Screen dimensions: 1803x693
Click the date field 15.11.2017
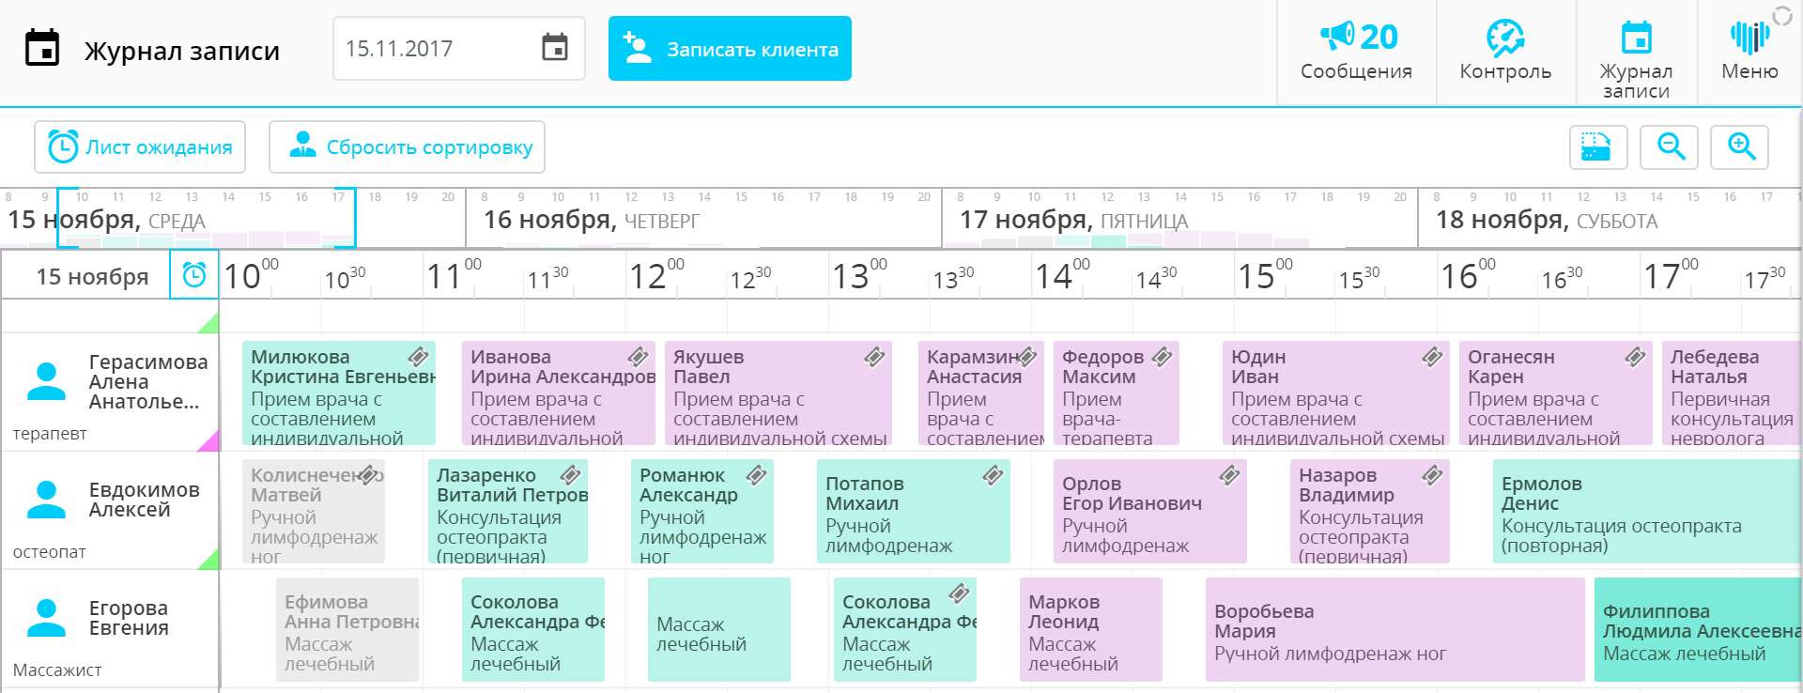(459, 48)
